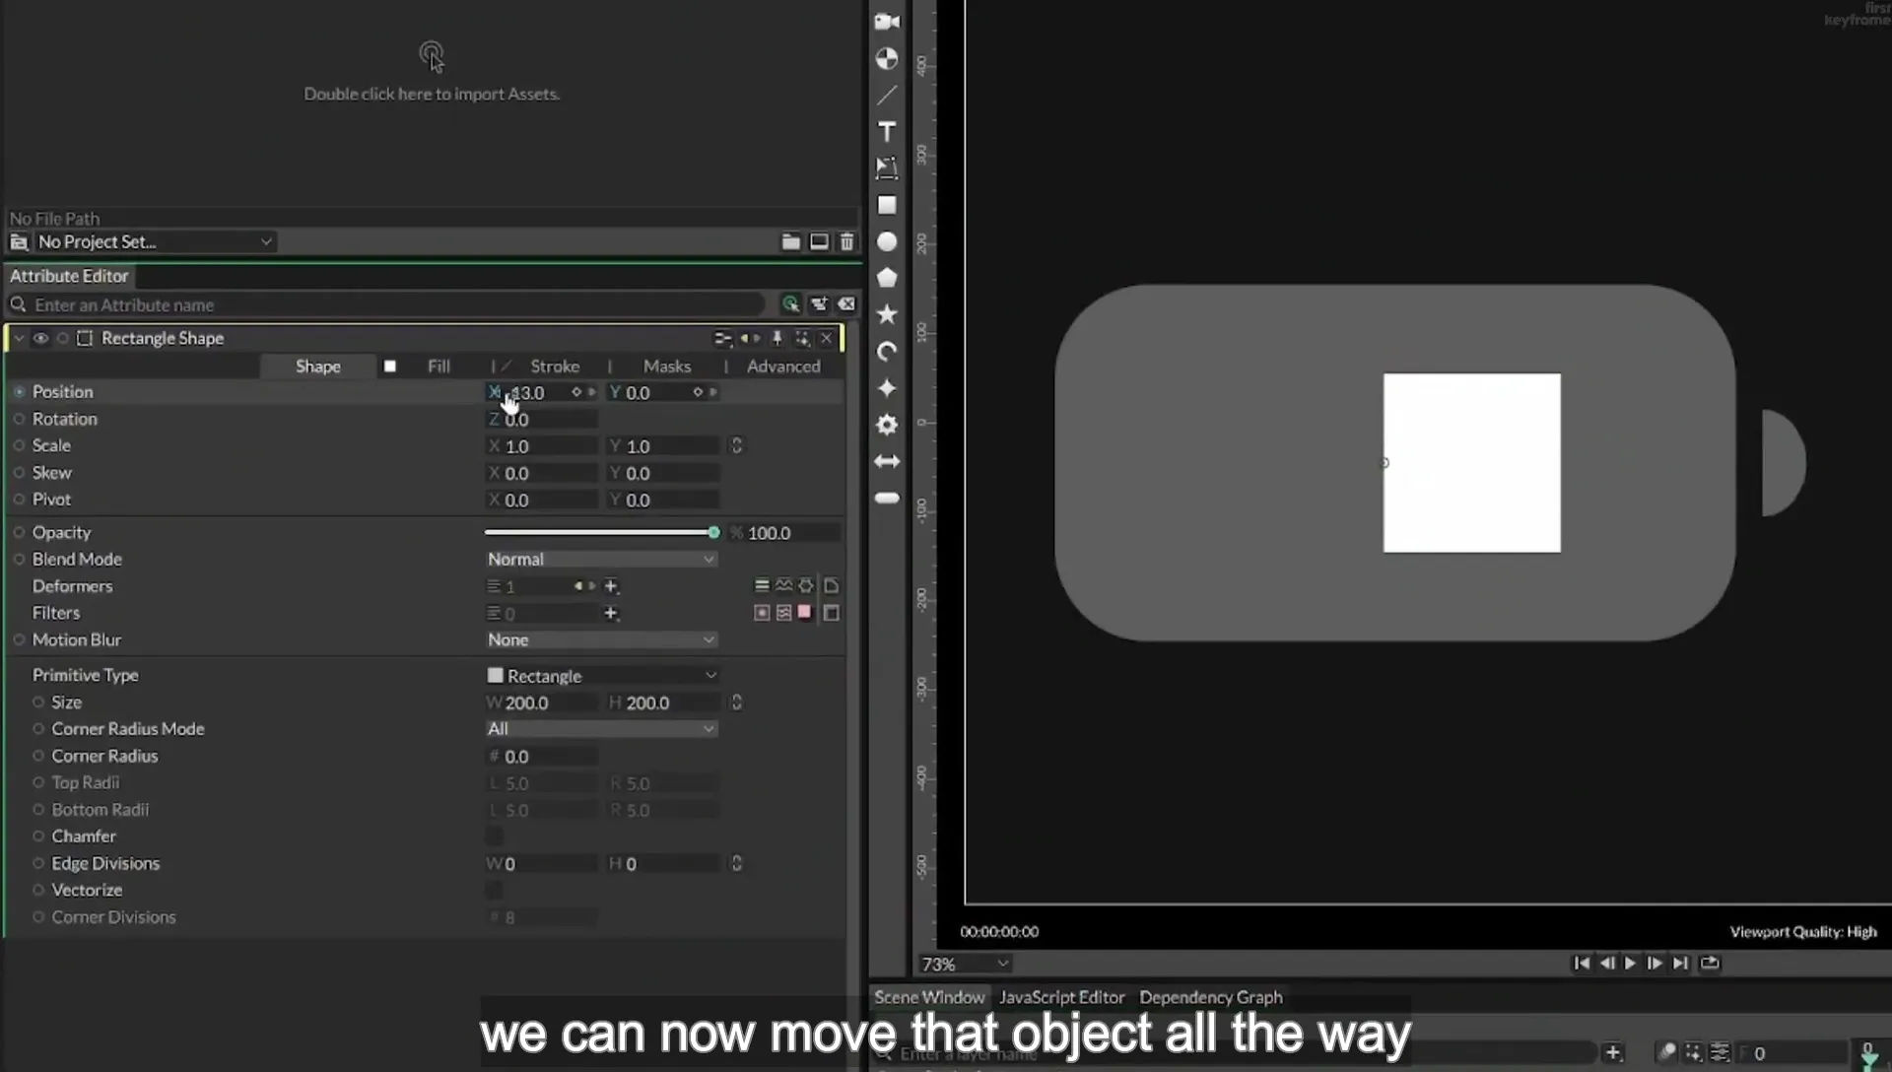
Task: Open the JavaScript Editor tab
Action: (1061, 997)
